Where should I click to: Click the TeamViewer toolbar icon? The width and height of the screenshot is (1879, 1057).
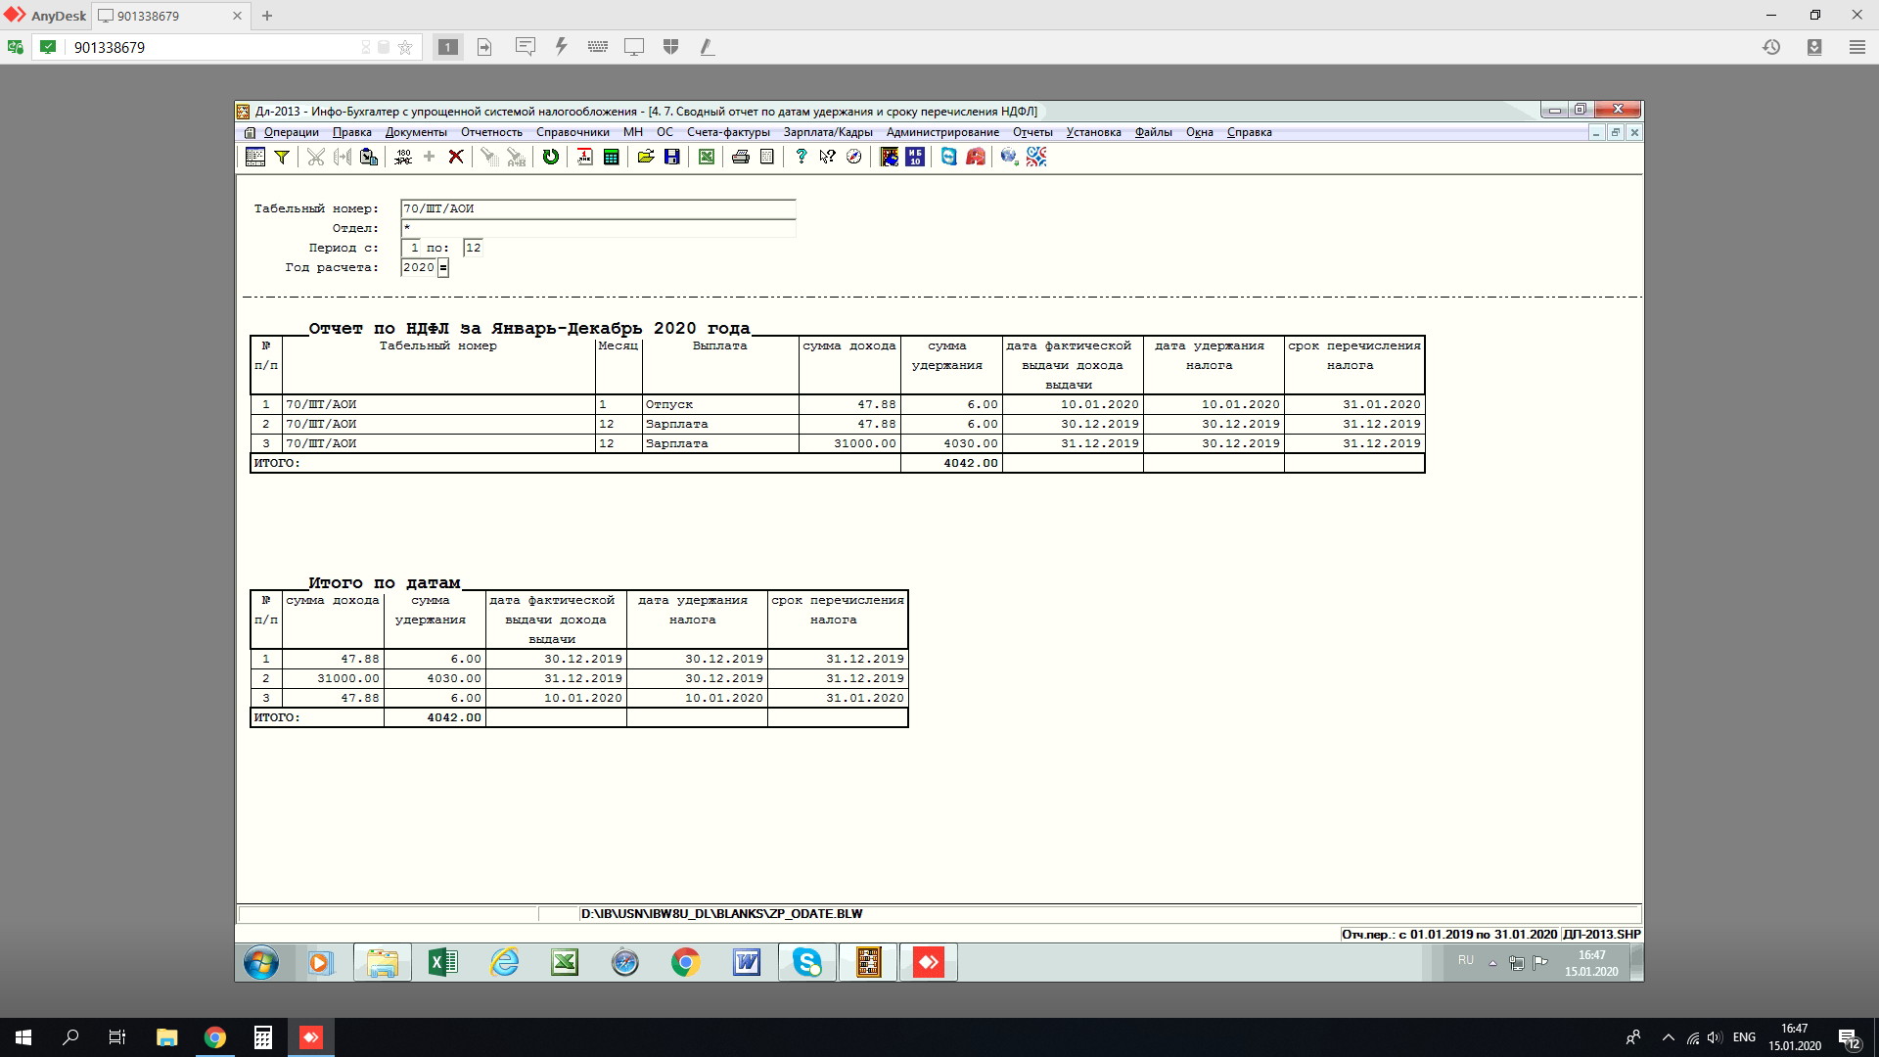949,157
